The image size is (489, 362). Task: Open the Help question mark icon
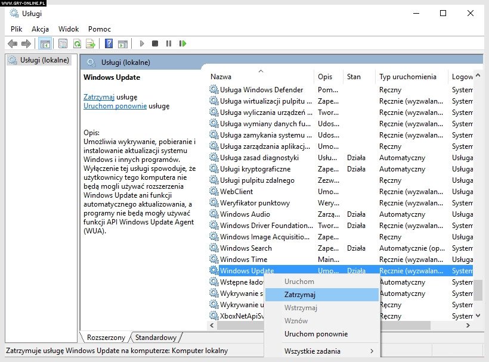pyautogui.click(x=109, y=43)
